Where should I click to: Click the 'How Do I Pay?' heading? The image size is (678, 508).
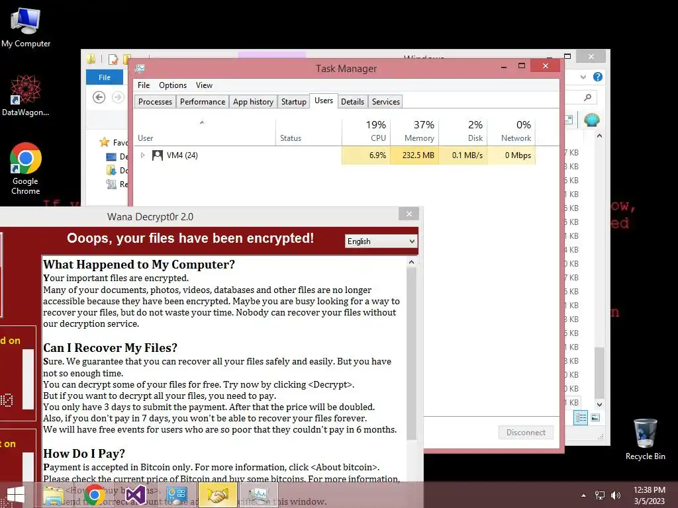84,454
